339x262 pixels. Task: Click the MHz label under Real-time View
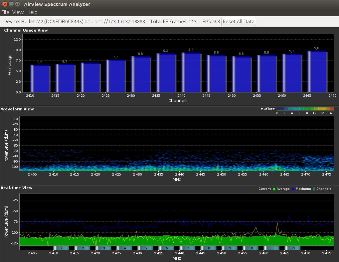(x=177, y=258)
